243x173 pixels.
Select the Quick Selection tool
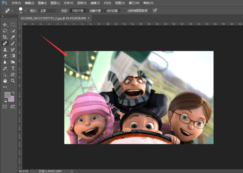pos(13,31)
